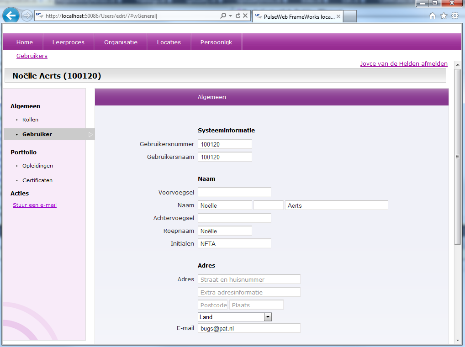
Task: Open the browser Tools gear icon
Action: pos(454,16)
